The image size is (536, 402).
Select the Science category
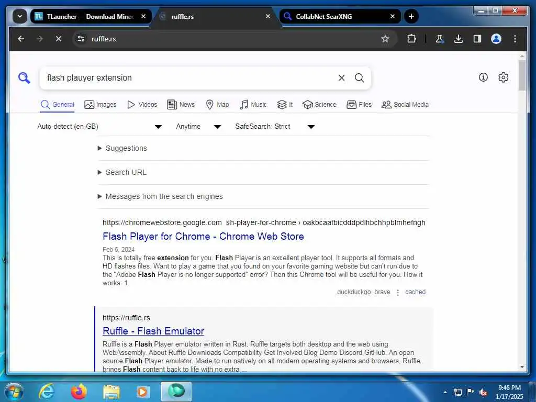[x=320, y=105]
